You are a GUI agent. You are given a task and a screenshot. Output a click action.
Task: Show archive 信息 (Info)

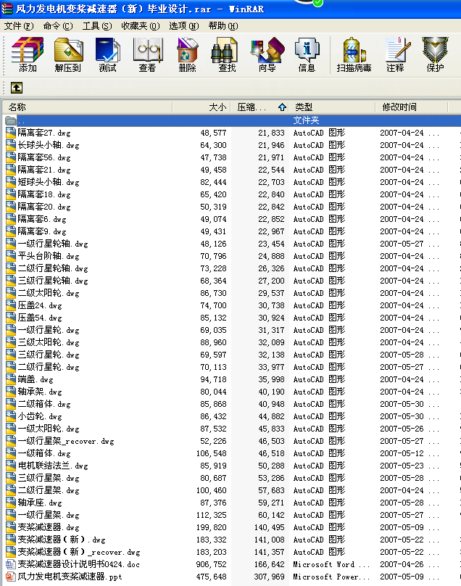(307, 54)
